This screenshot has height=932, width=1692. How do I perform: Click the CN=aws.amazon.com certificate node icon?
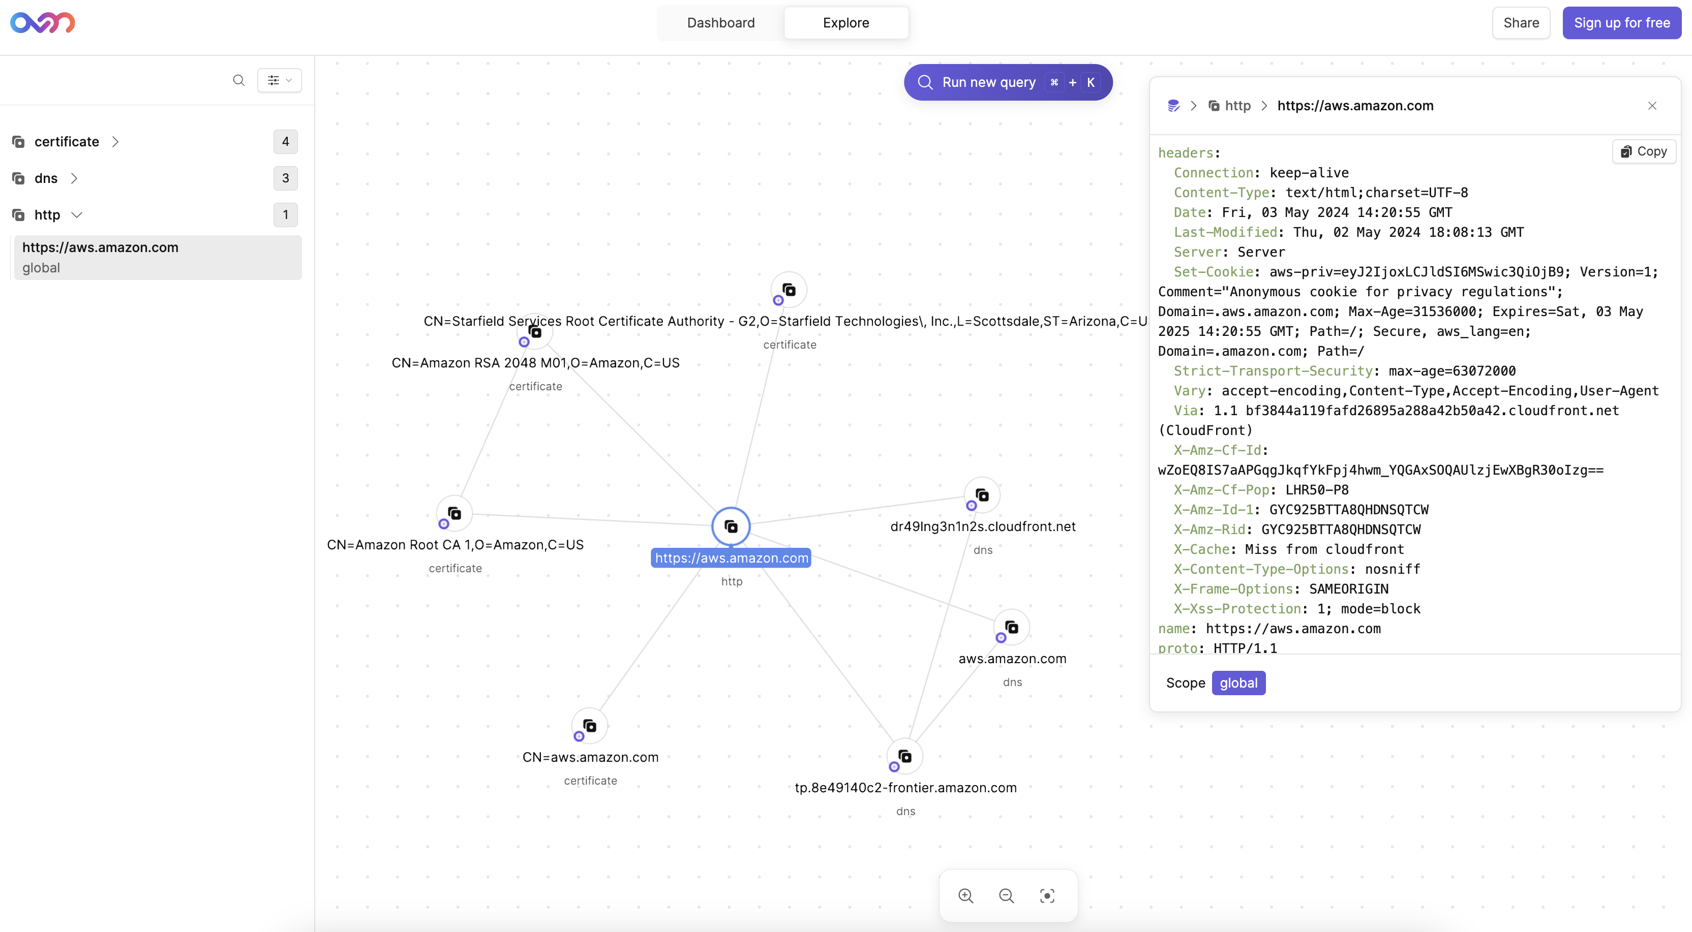(x=590, y=726)
